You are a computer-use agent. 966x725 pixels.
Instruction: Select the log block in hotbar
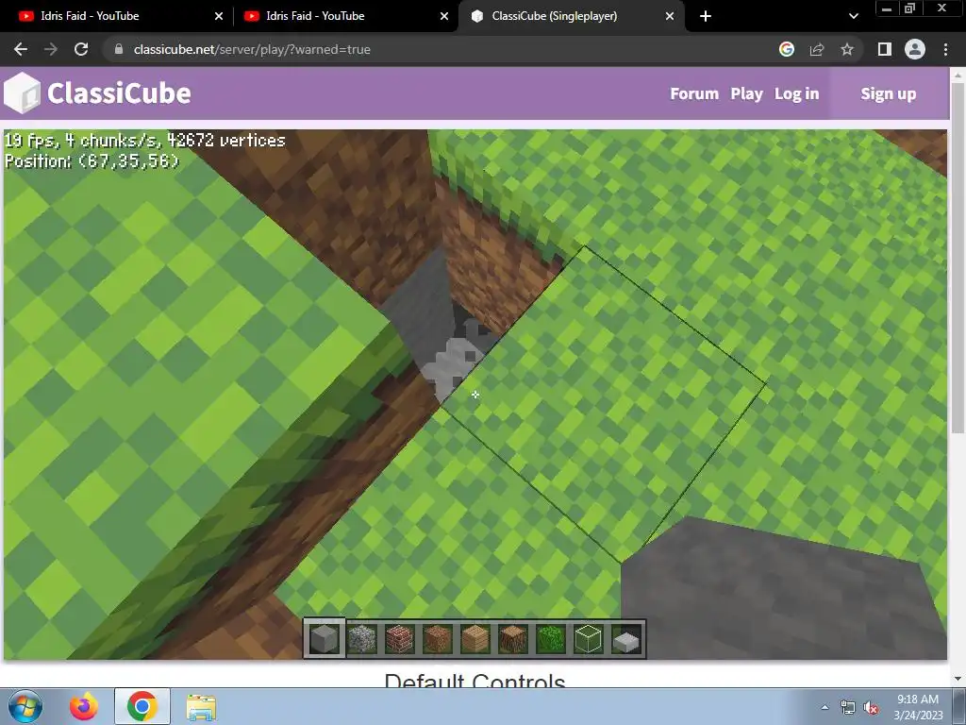512,639
